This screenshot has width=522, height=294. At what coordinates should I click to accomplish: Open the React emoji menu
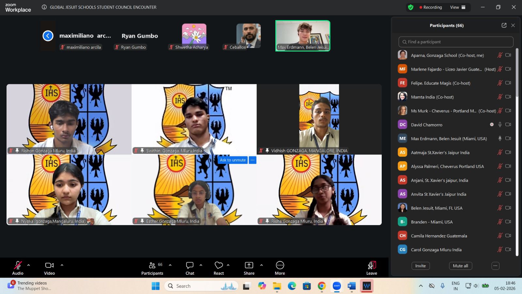[219, 268]
